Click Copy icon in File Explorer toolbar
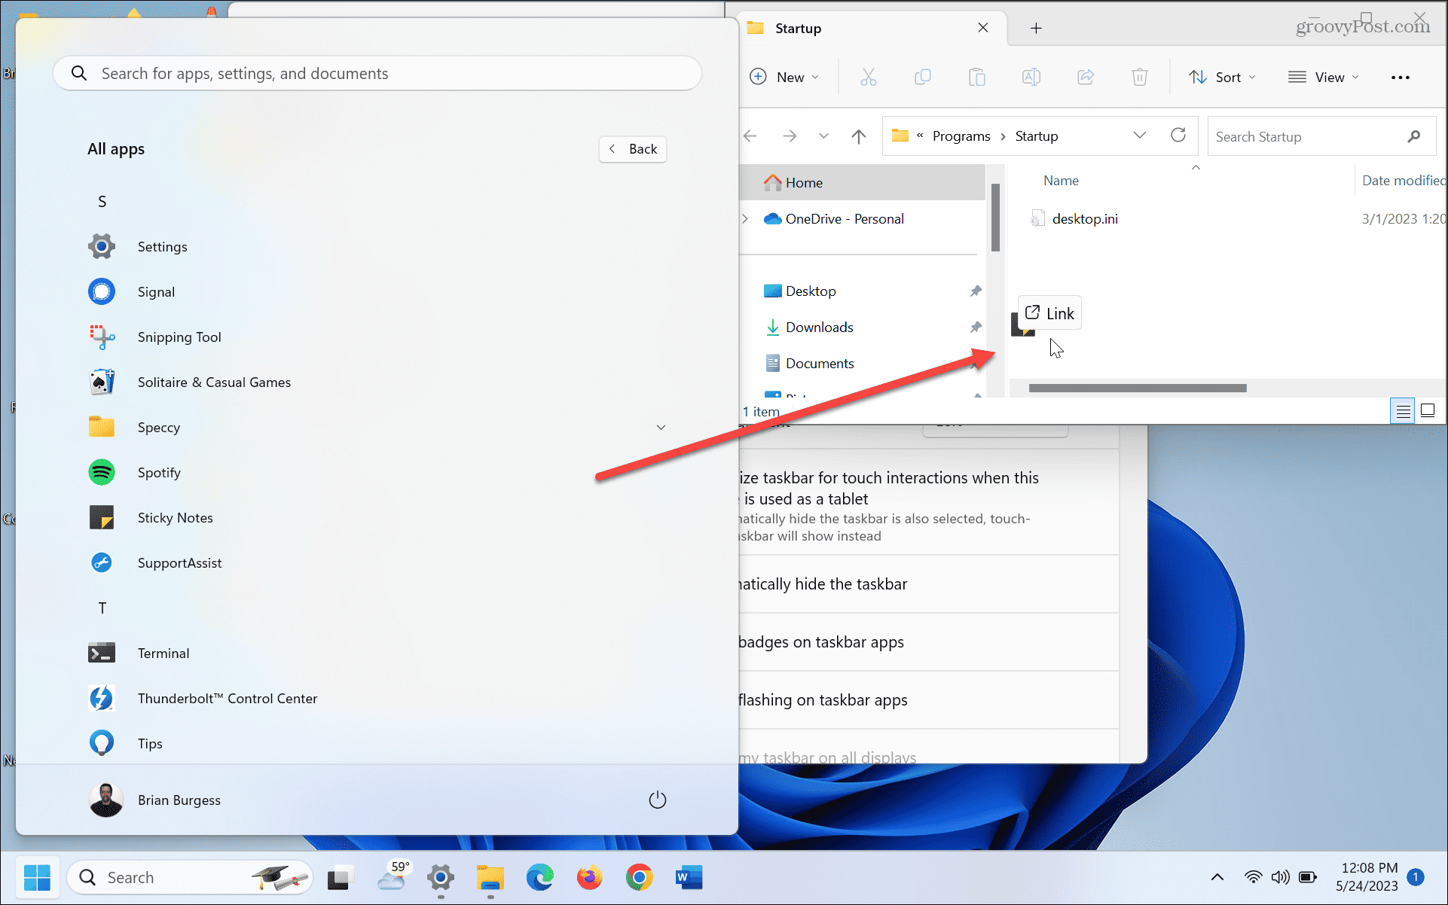Image resolution: width=1448 pixels, height=905 pixels. [x=923, y=77]
